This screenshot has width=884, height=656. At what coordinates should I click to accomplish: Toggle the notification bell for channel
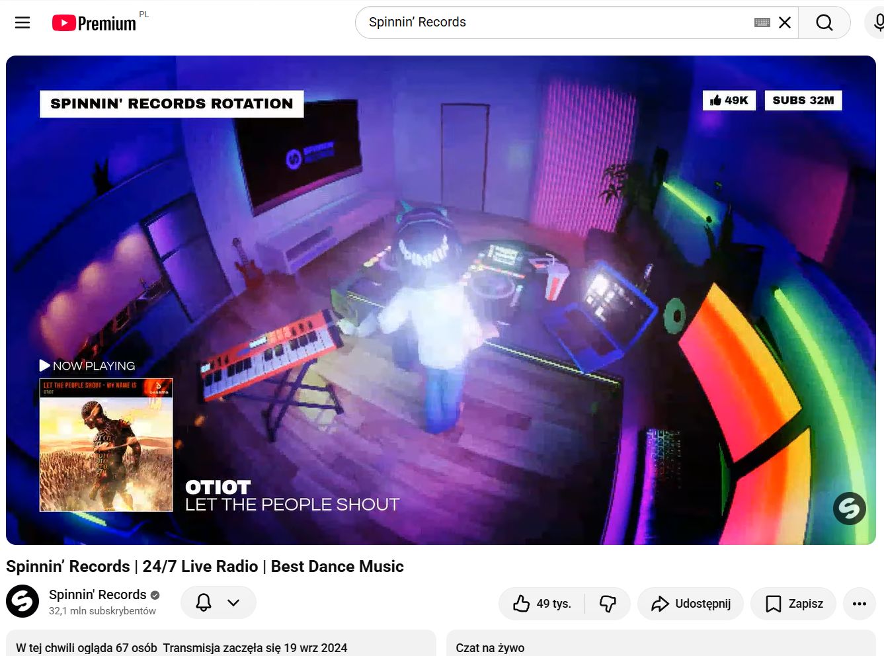204,602
